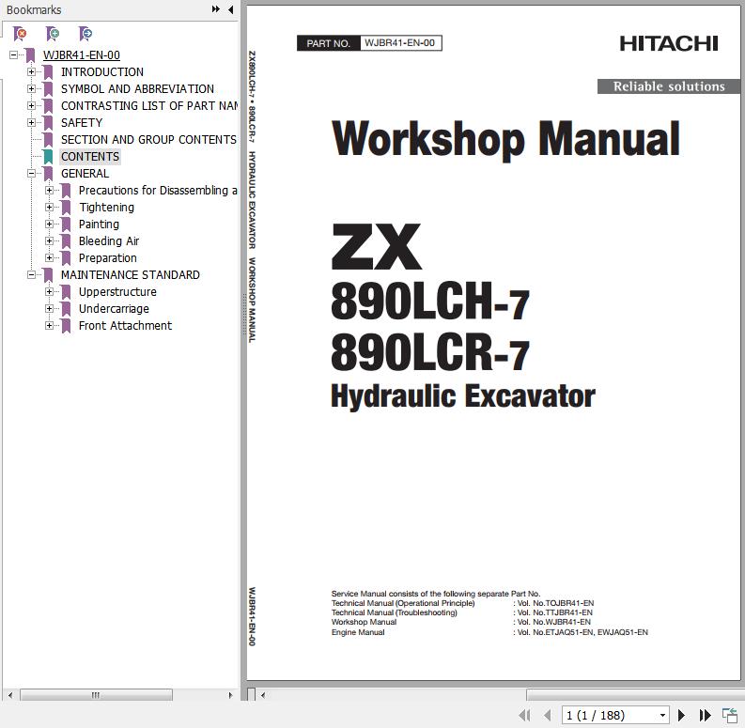Click the Bookmarks panel horizontal scrollbar thumb

click(x=96, y=695)
